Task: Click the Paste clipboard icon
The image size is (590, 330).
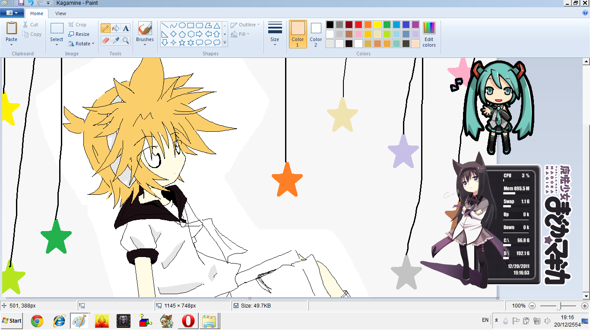Action: point(12,29)
